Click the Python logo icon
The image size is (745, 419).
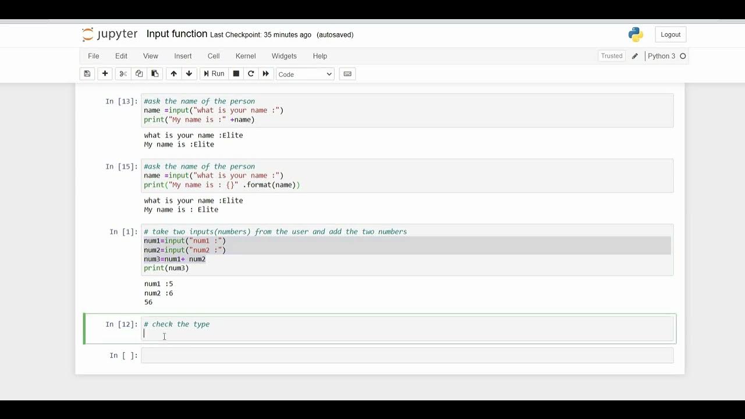(x=636, y=35)
